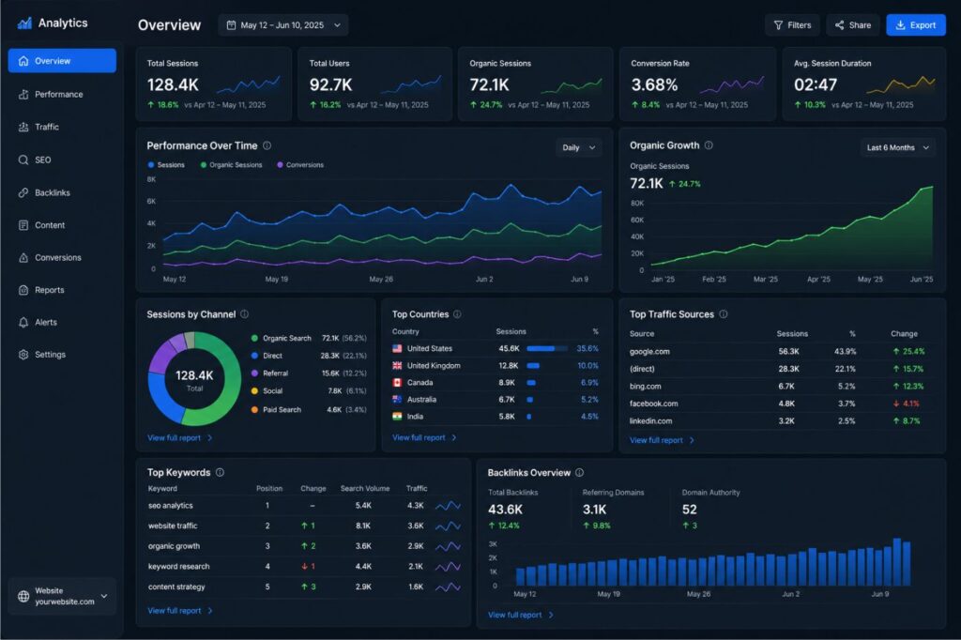The image size is (961, 640).
Task: Click the Conversions sidebar icon
Action: [23, 257]
